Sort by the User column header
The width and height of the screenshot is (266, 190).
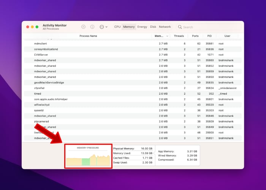pyautogui.click(x=227, y=36)
